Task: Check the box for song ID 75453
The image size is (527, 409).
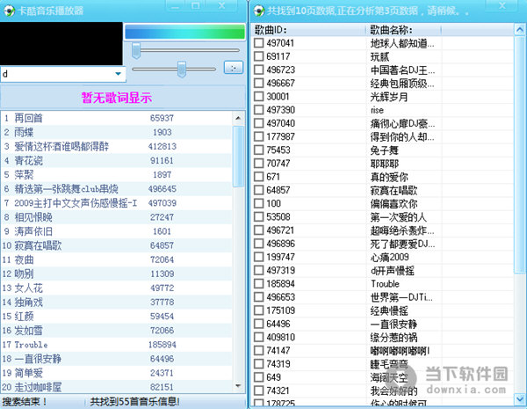Action: [259, 150]
